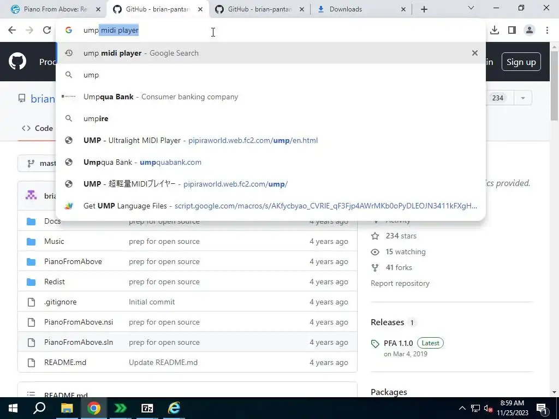Open the Chrome profile avatar
Viewport: 559px width, 419px height.
click(x=530, y=31)
